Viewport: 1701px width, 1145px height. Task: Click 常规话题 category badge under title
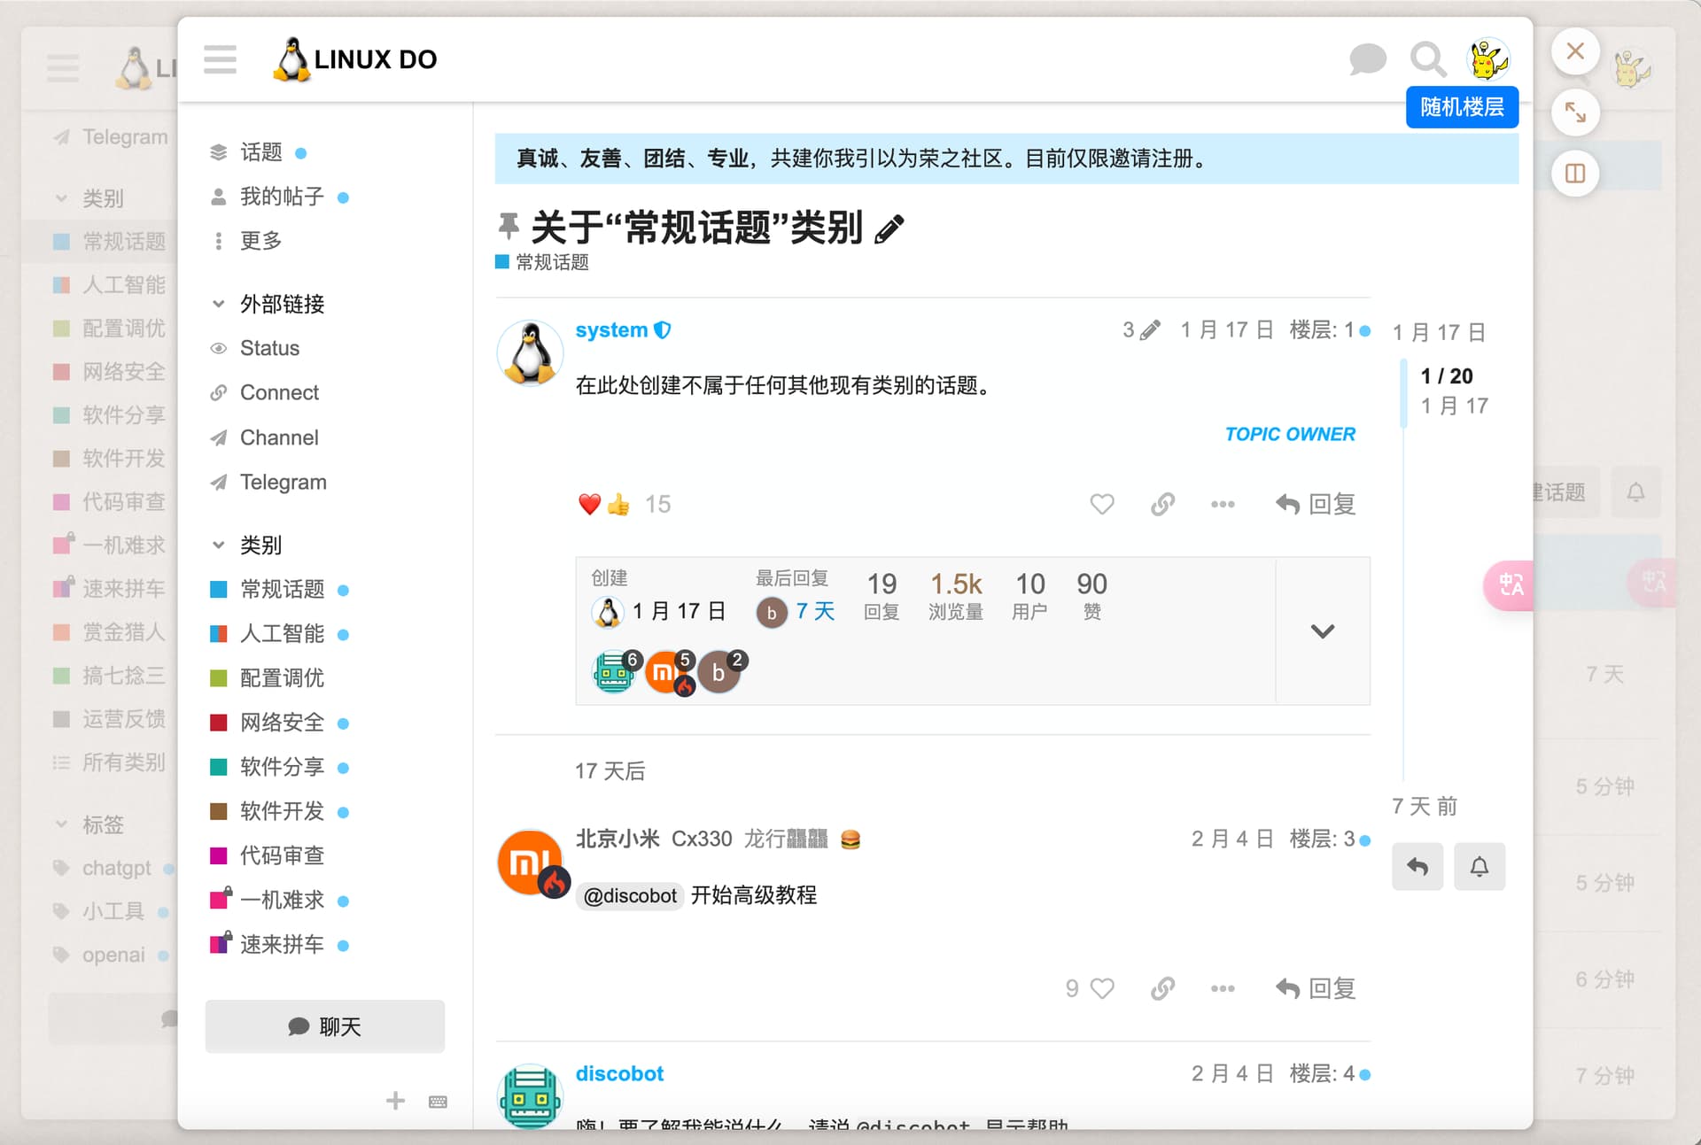542,262
